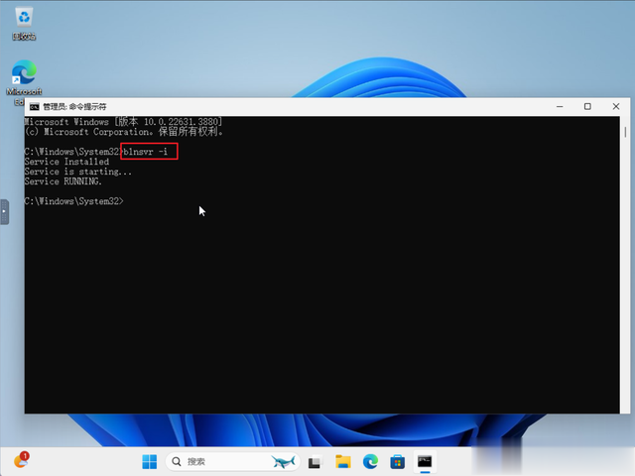Launch Microsoft Edge from desktop shortcut

24,82
